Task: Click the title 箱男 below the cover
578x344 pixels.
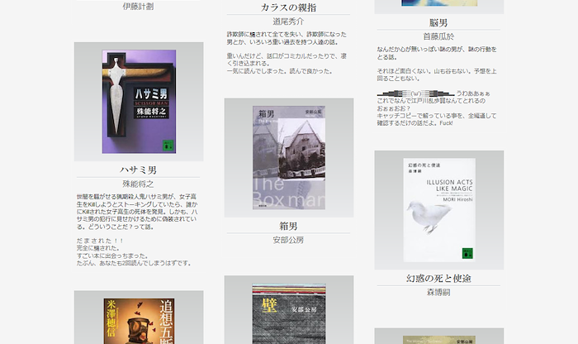Action: 288,227
